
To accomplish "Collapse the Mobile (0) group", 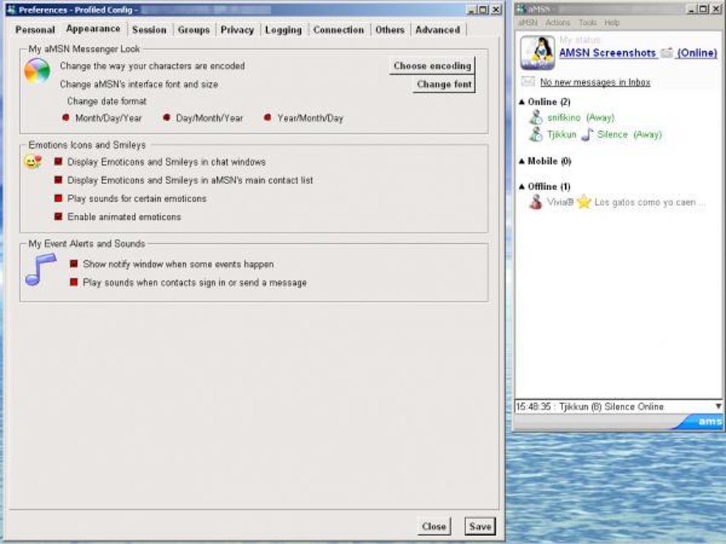I will (x=522, y=161).
